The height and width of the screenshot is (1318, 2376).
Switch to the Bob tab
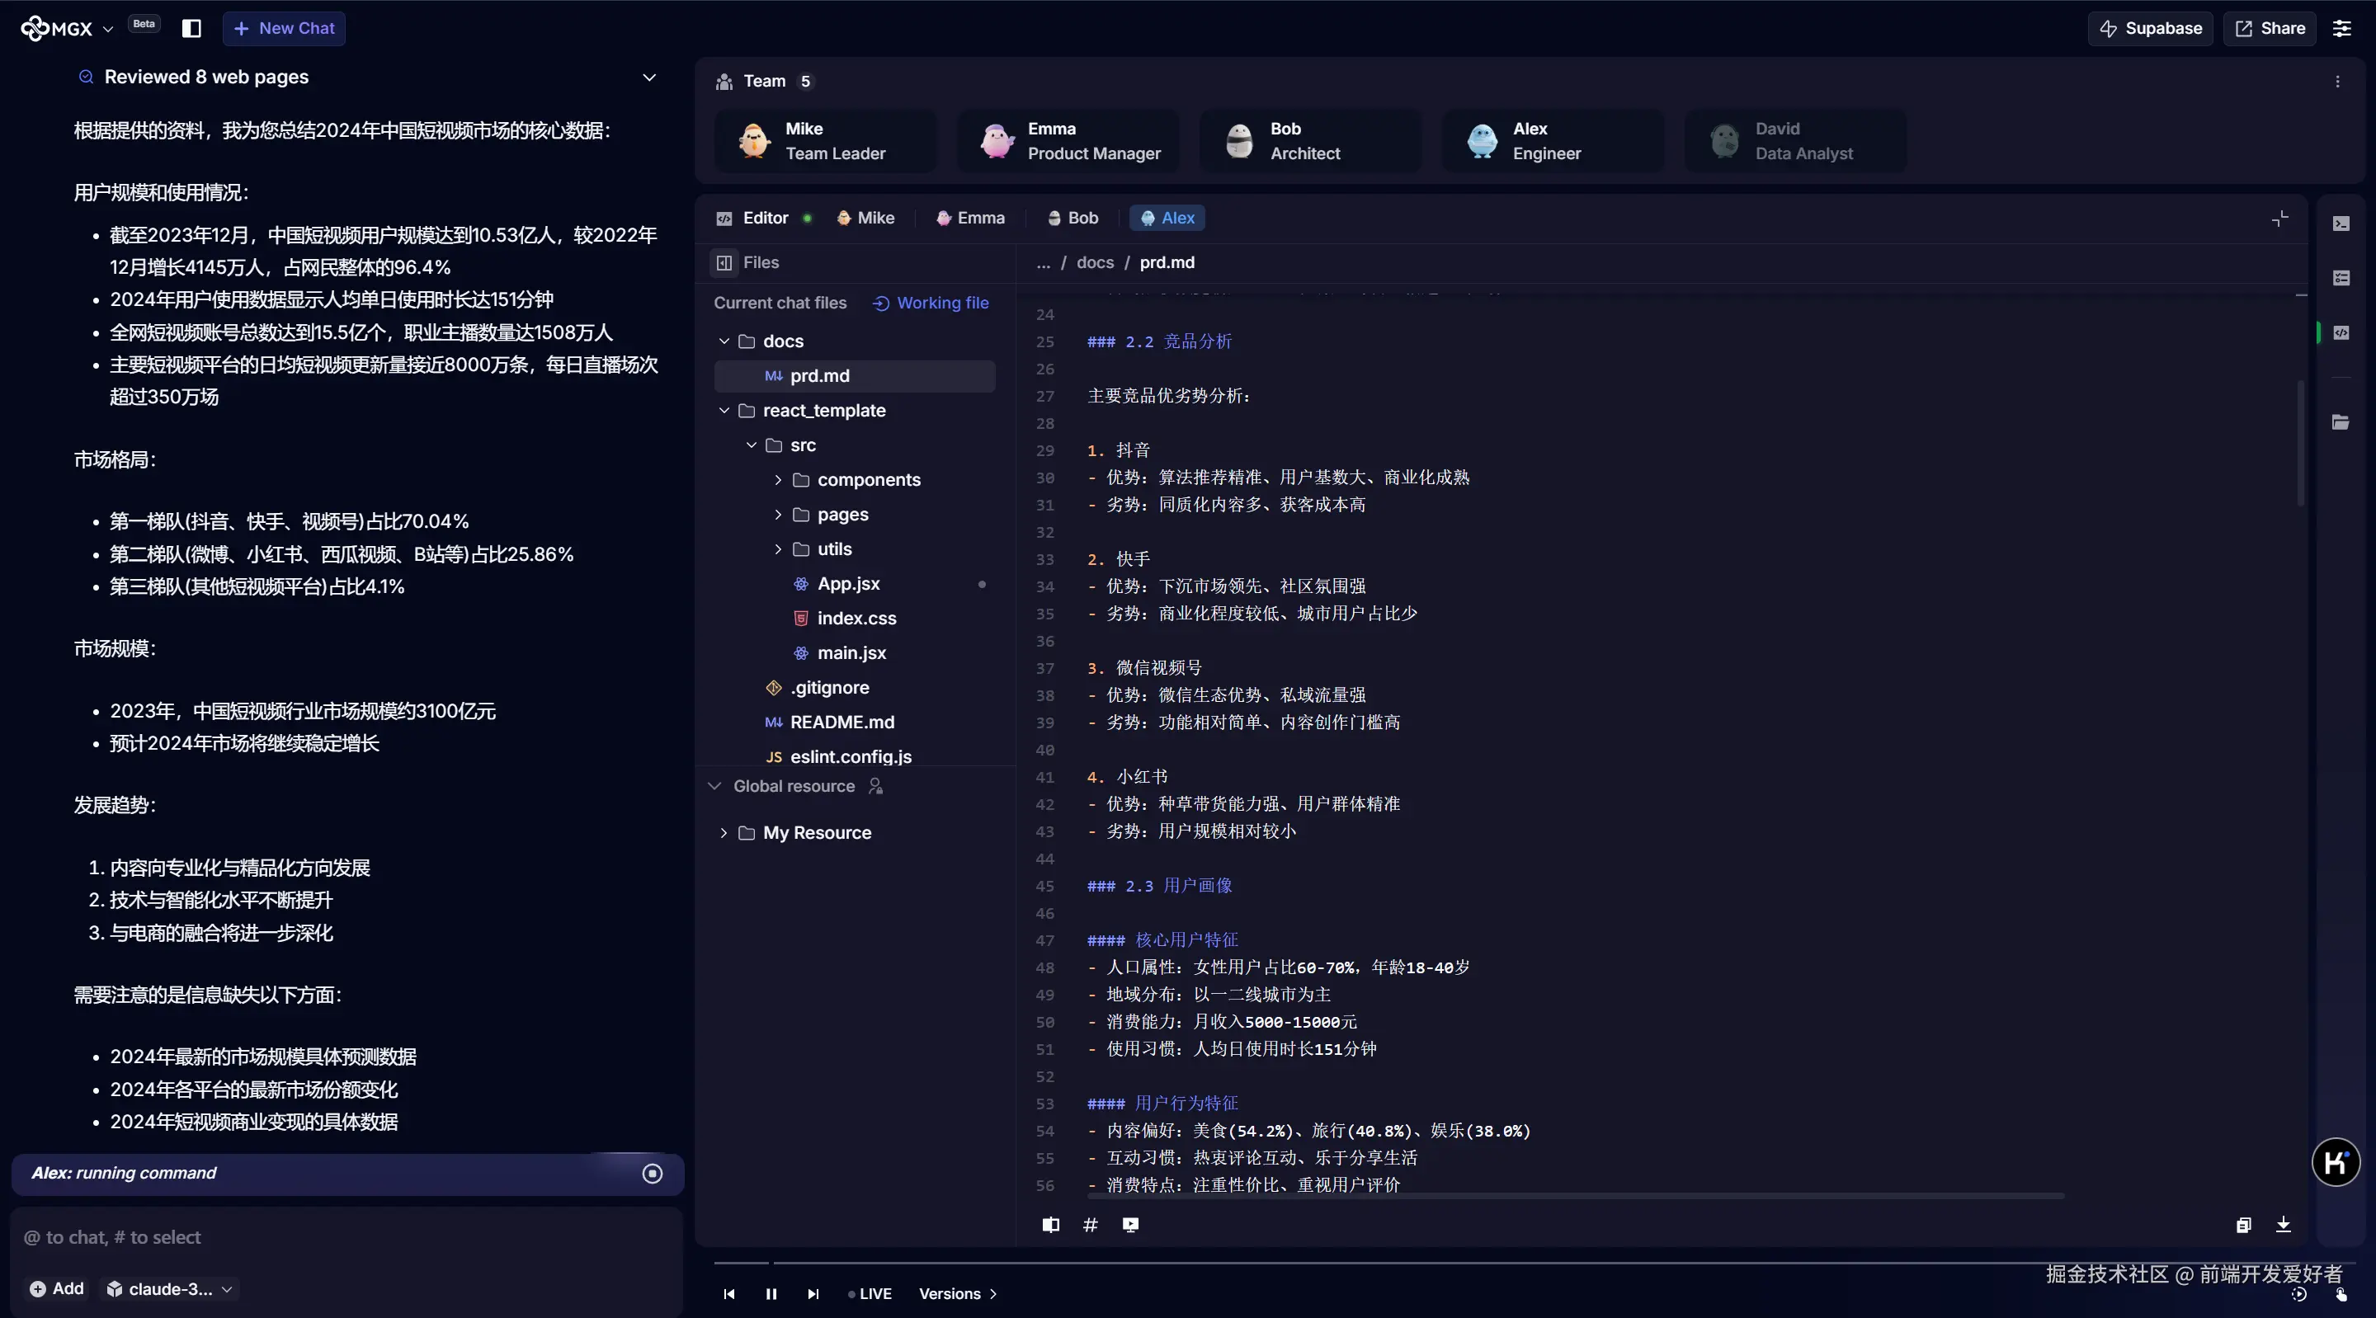coord(1072,219)
